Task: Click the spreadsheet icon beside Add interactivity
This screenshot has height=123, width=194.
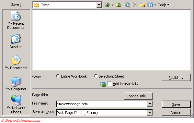Action: click(103, 84)
